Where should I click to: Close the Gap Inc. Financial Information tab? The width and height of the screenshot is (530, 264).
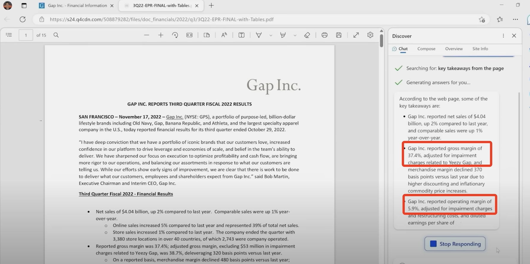point(112,6)
